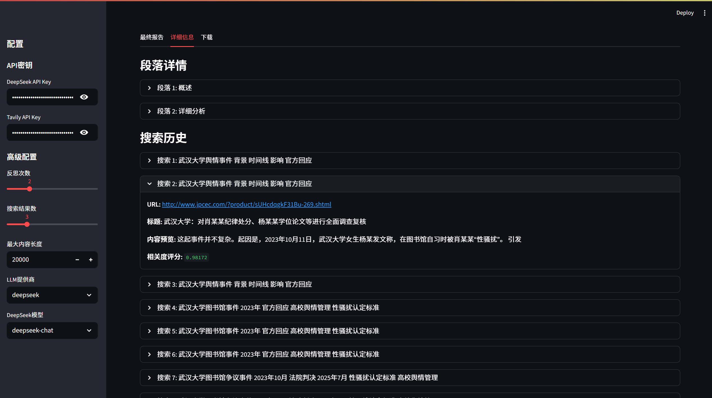Show DeepSeek API key with eye icon
Screen dimensions: 712x398
(x=84, y=97)
